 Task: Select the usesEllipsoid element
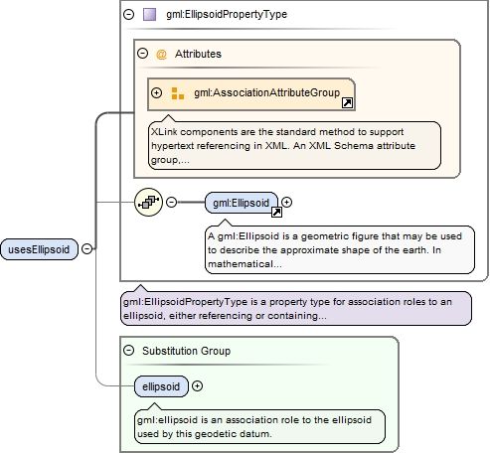click(x=39, y=249)
